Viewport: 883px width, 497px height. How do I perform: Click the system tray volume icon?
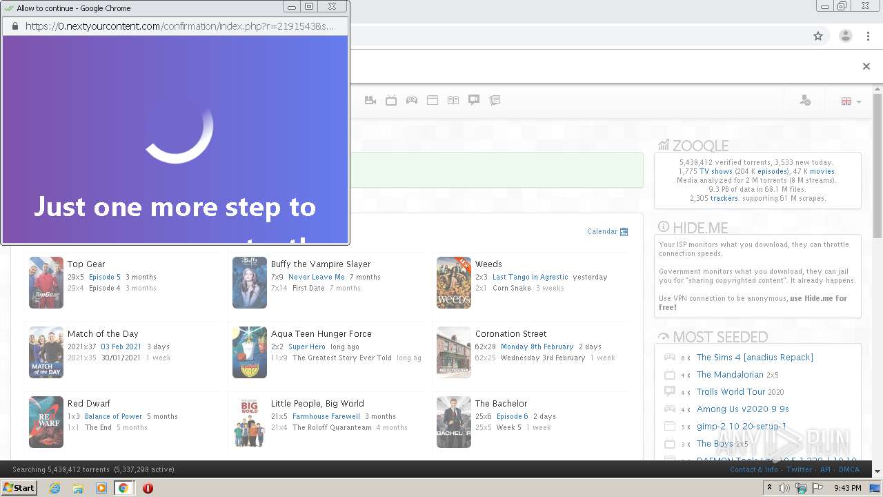pyautogui.click(x=784, y=488)
